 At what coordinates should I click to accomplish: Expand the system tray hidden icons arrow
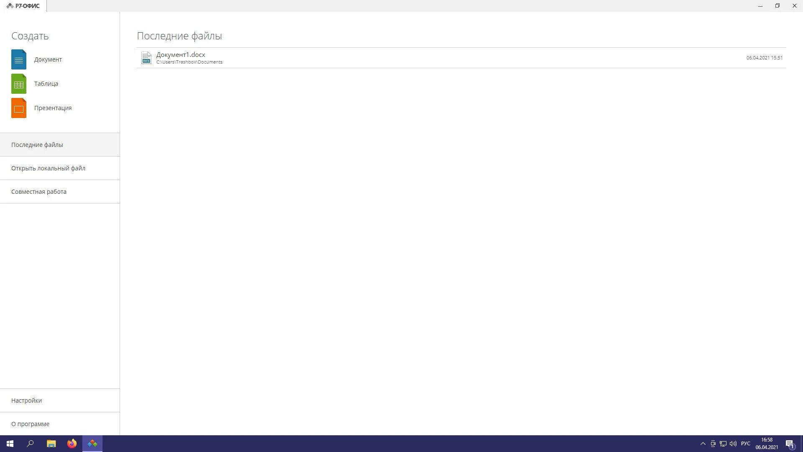click(x=703, y=444)
